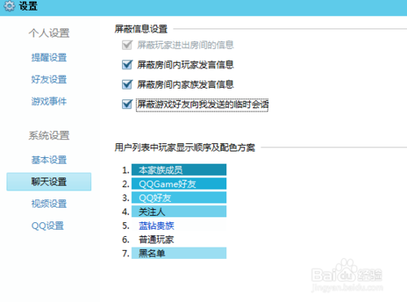Uncheck 屏蔽房间内玩家发言信息 checkbox
Viewport: 407px width, 302px height.
coord(127,65)
